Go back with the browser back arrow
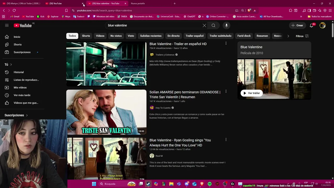334x188 pixels. click(x=4, y=10)
